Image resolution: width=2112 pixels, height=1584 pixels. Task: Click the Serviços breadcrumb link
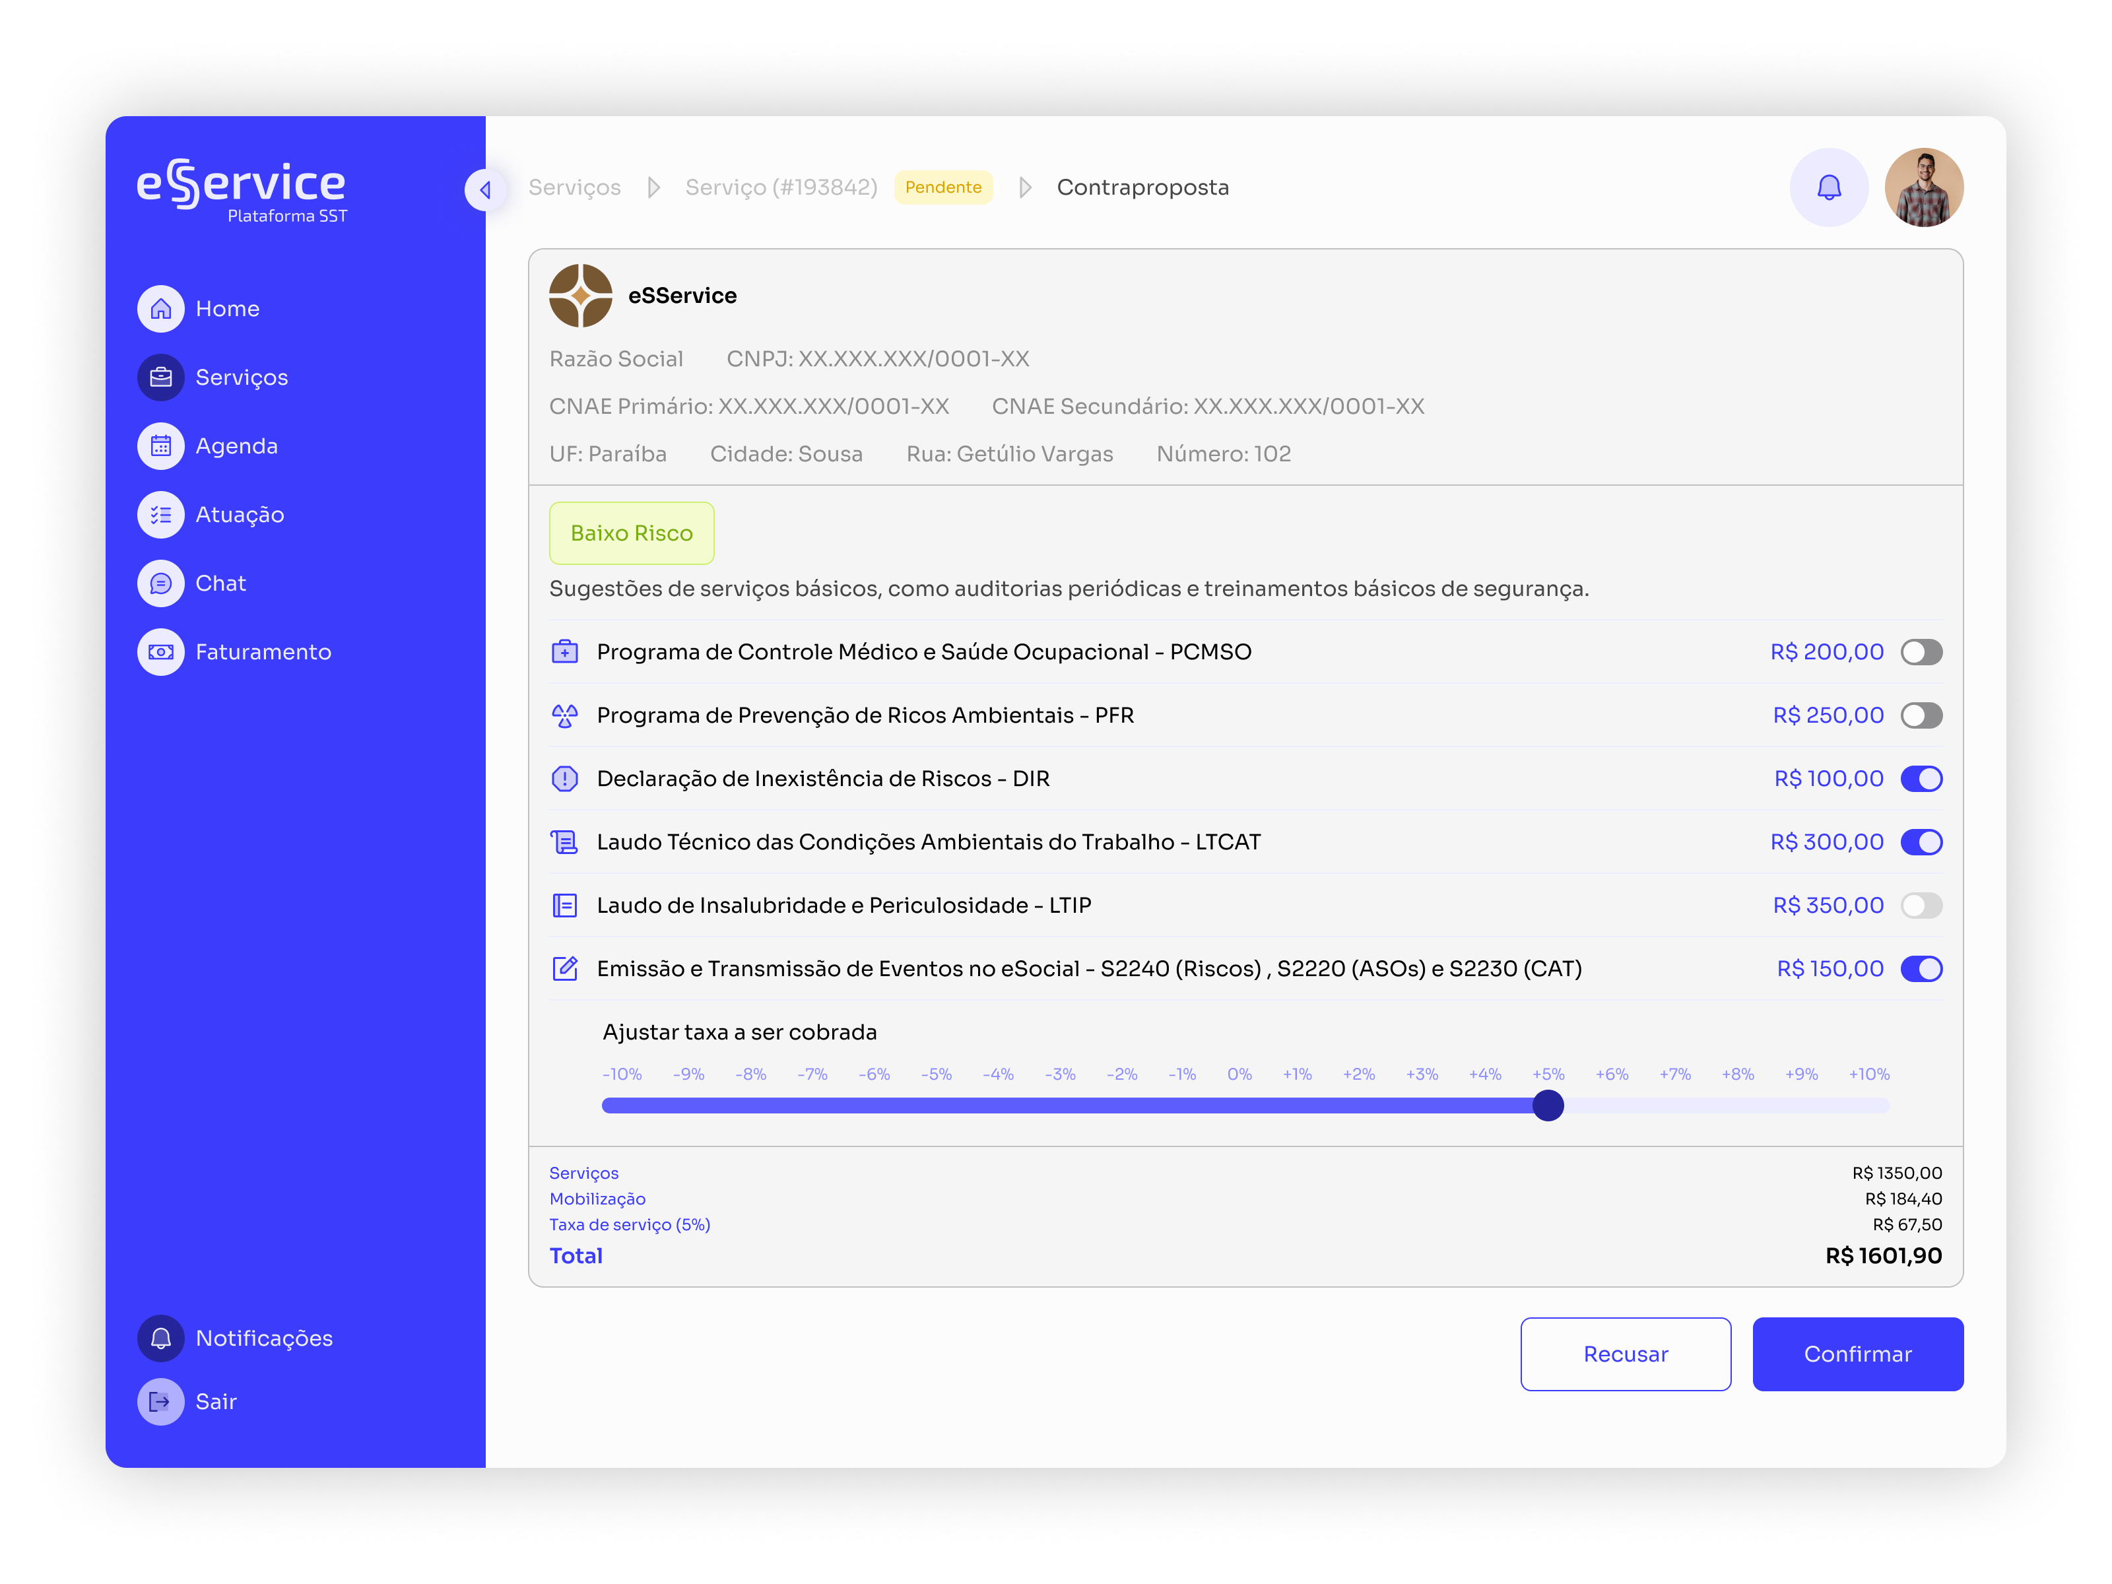[575, 187]
